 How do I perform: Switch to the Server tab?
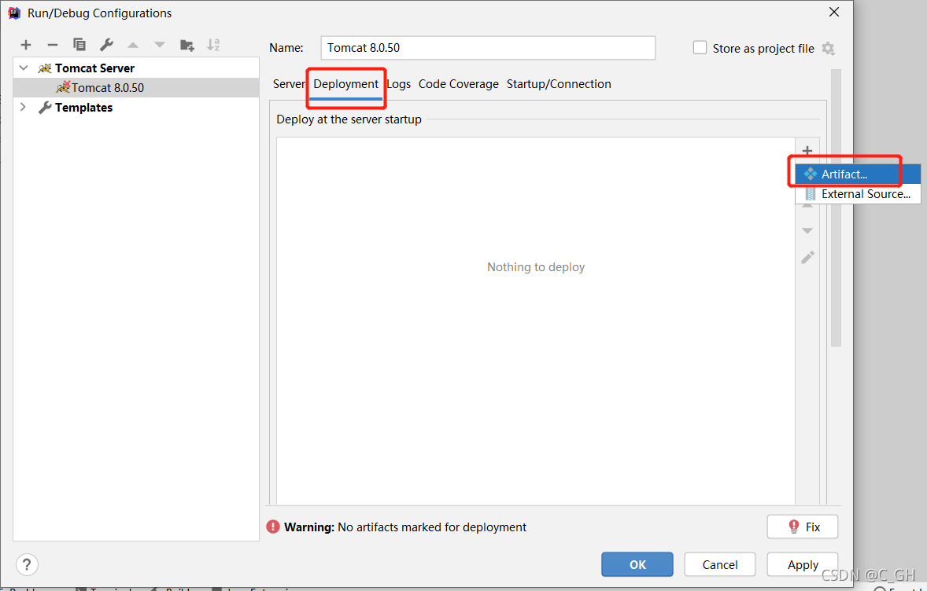[289, 84]
